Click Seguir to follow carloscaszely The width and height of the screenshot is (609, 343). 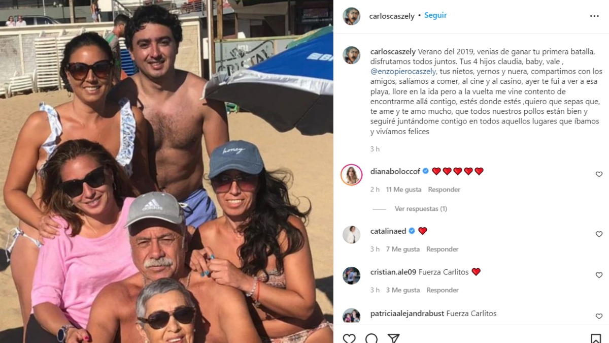tap(435, 15)
